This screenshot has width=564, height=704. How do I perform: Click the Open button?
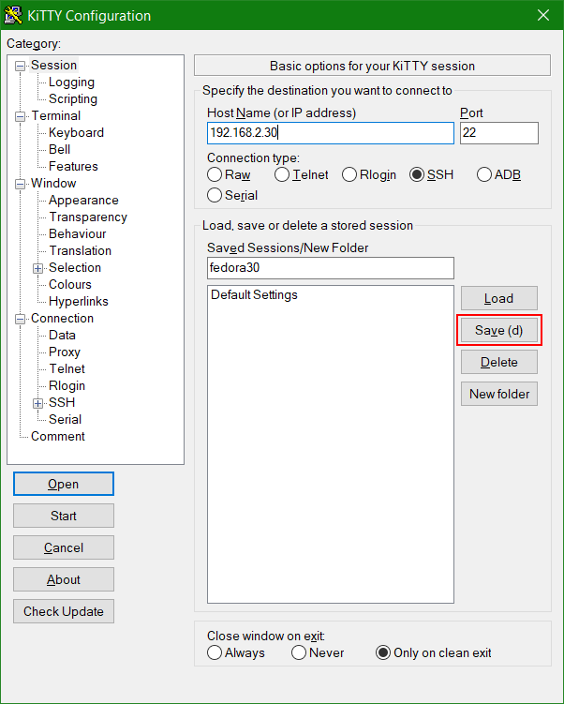pyautogui.click(x=64, y=484)
